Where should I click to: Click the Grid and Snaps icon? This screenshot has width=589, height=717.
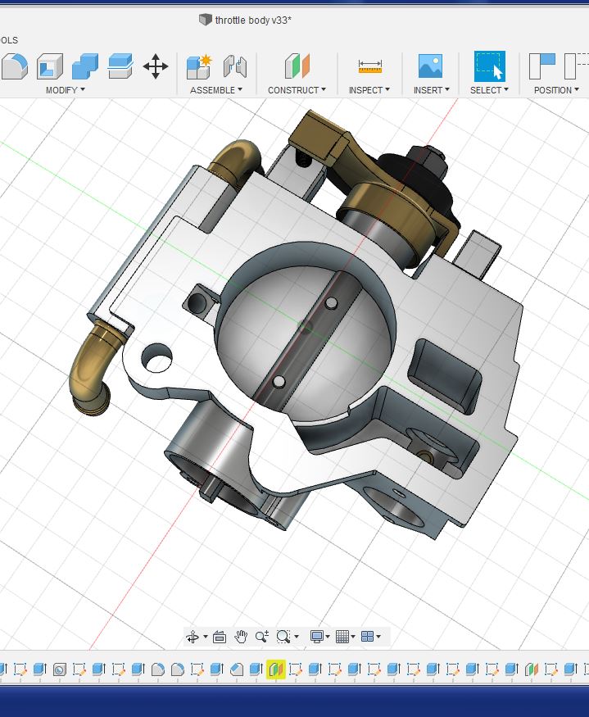pyautogui.click(x=342, y=637)
